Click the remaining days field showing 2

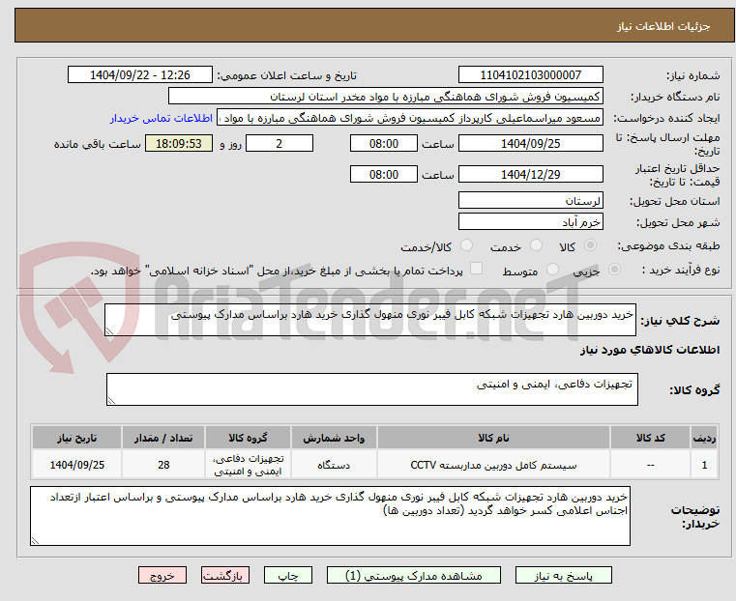pos(280,143)
